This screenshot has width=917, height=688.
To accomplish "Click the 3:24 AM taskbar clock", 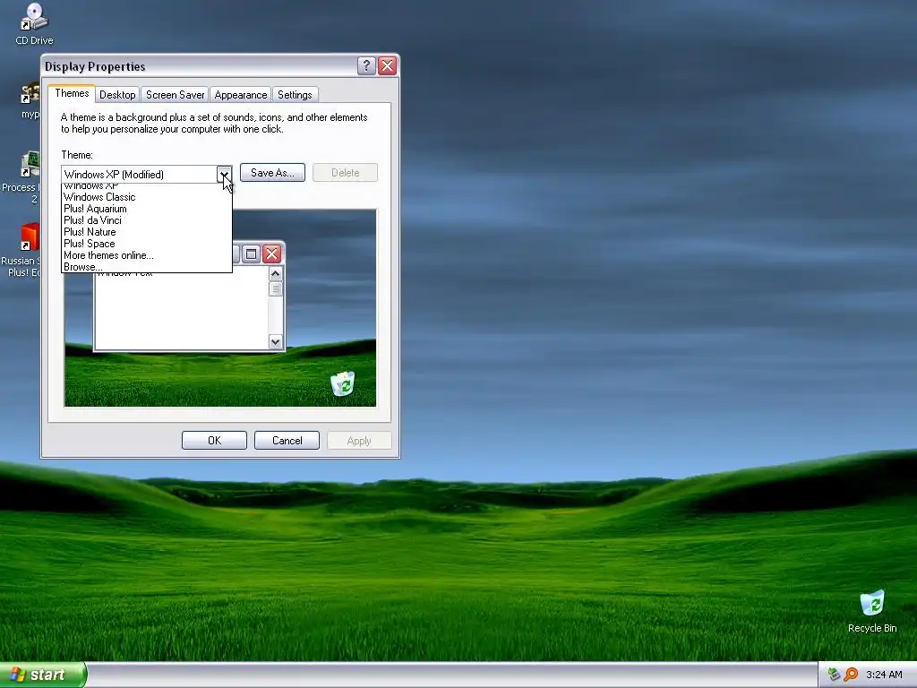I will tap(884, 675).
